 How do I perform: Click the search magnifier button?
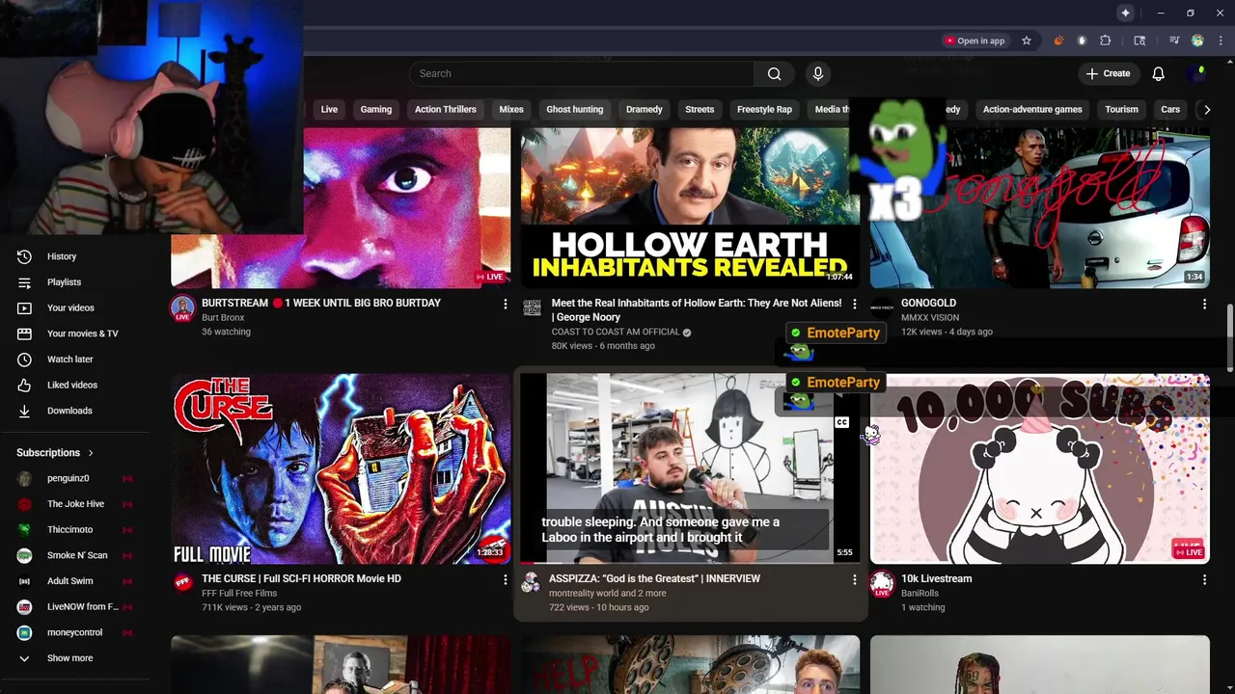pyautogui.click(x=774, y=74)
